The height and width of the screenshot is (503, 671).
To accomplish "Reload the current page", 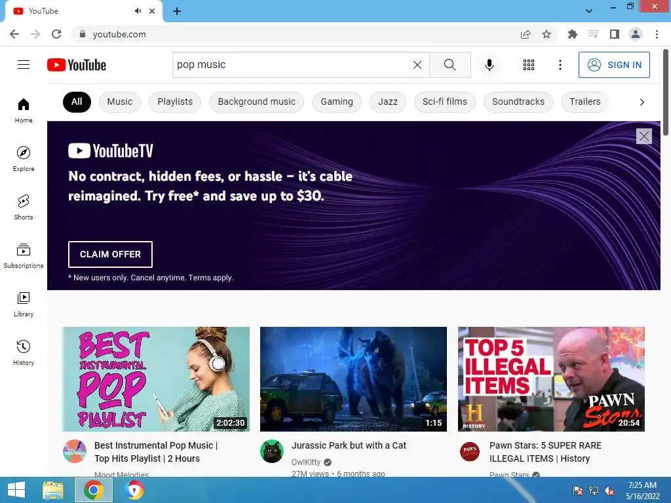I will click(x=56, y=34).
